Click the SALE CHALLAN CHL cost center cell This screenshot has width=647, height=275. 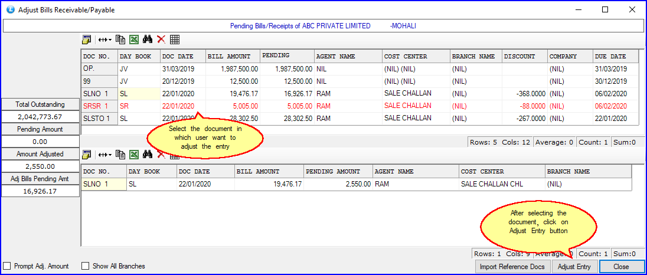click(502, 184)
